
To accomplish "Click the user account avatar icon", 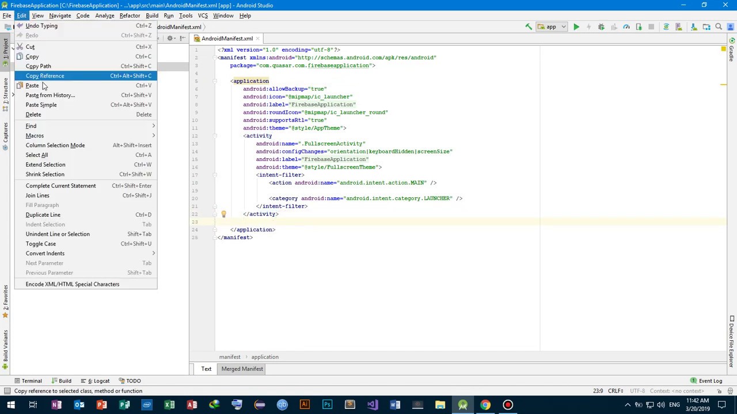I will click(730, 27).
